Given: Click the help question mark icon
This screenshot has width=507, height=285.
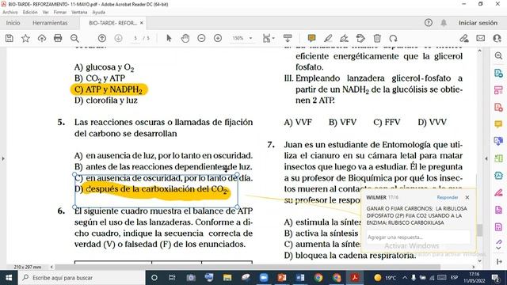Looking at the screenshot, I should (429, 23).
